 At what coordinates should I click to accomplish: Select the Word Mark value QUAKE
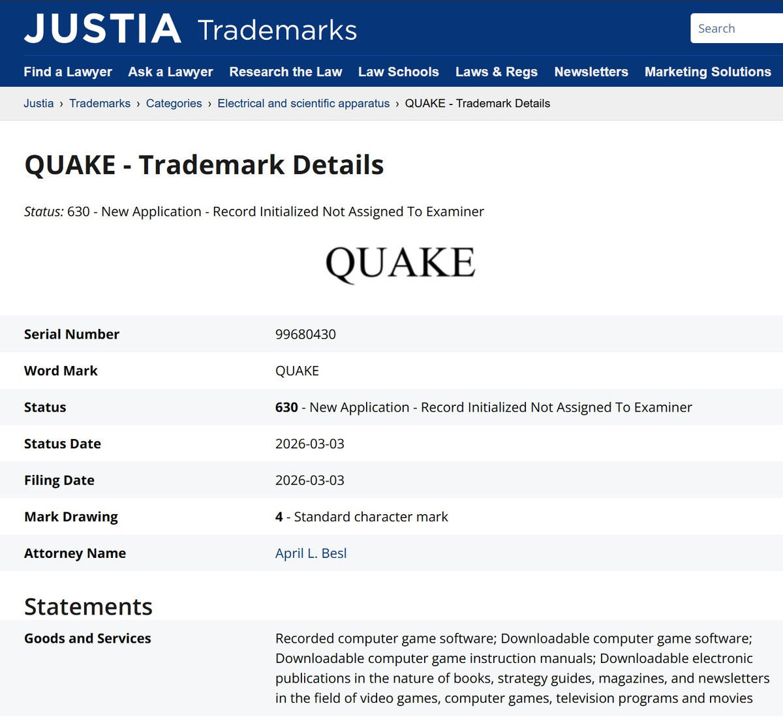point(297,371)
